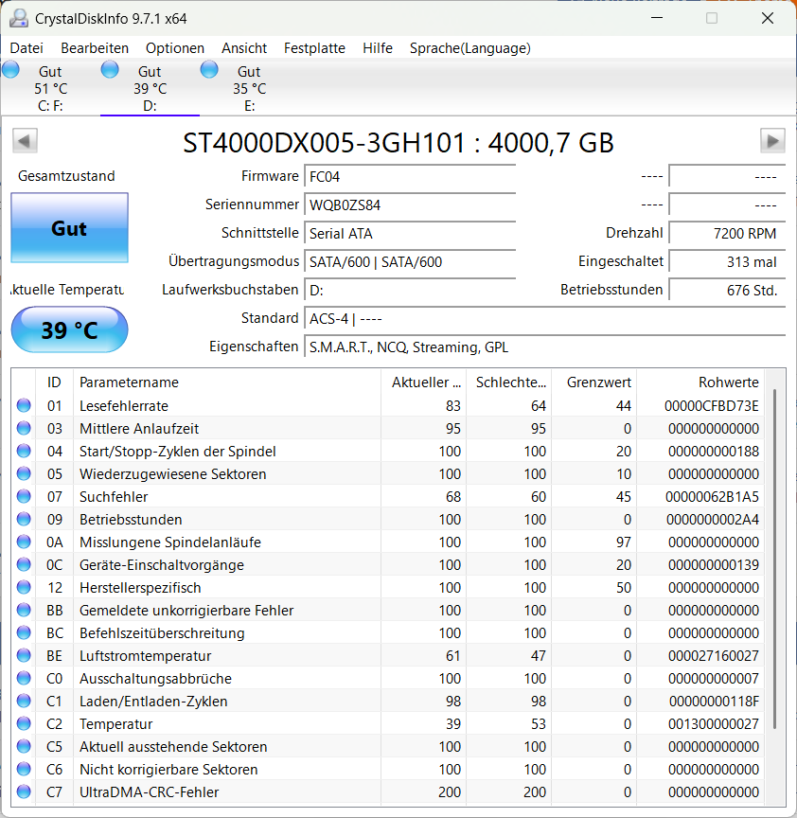Click the Seriennummer field WQB0ZS84
797x818 pixels.
410,204
